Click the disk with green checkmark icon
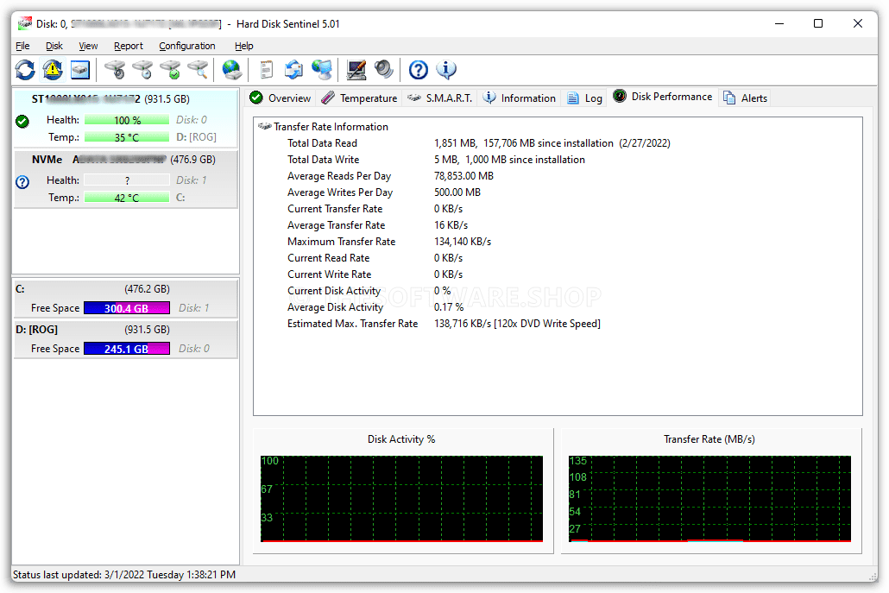The height and width of the screenshot is (593, 889). 170,70
